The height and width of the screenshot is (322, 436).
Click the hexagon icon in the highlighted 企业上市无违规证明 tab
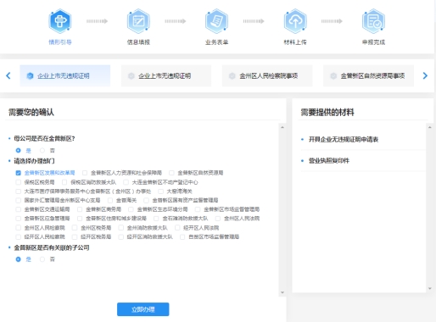(x=30, y=75)
